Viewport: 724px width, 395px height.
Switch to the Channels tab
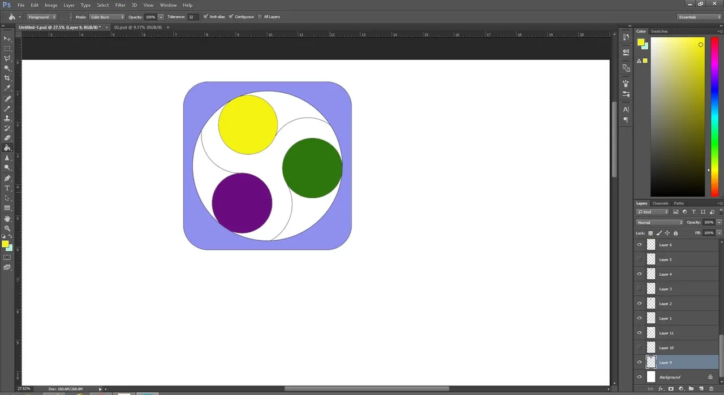(x=660, y=203)
